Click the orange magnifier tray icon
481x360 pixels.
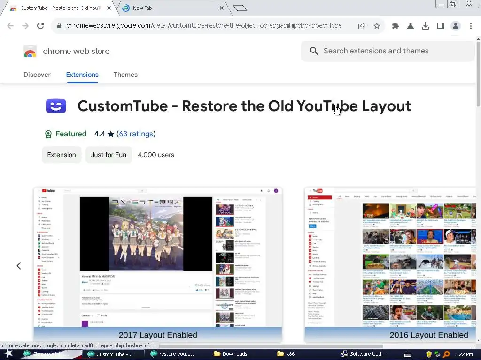tap(446, 354)
